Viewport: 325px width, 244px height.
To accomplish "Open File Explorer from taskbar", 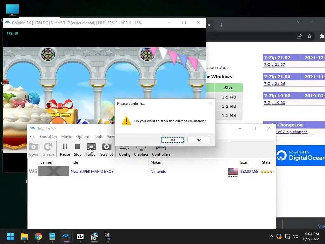I will pos(24,236).
